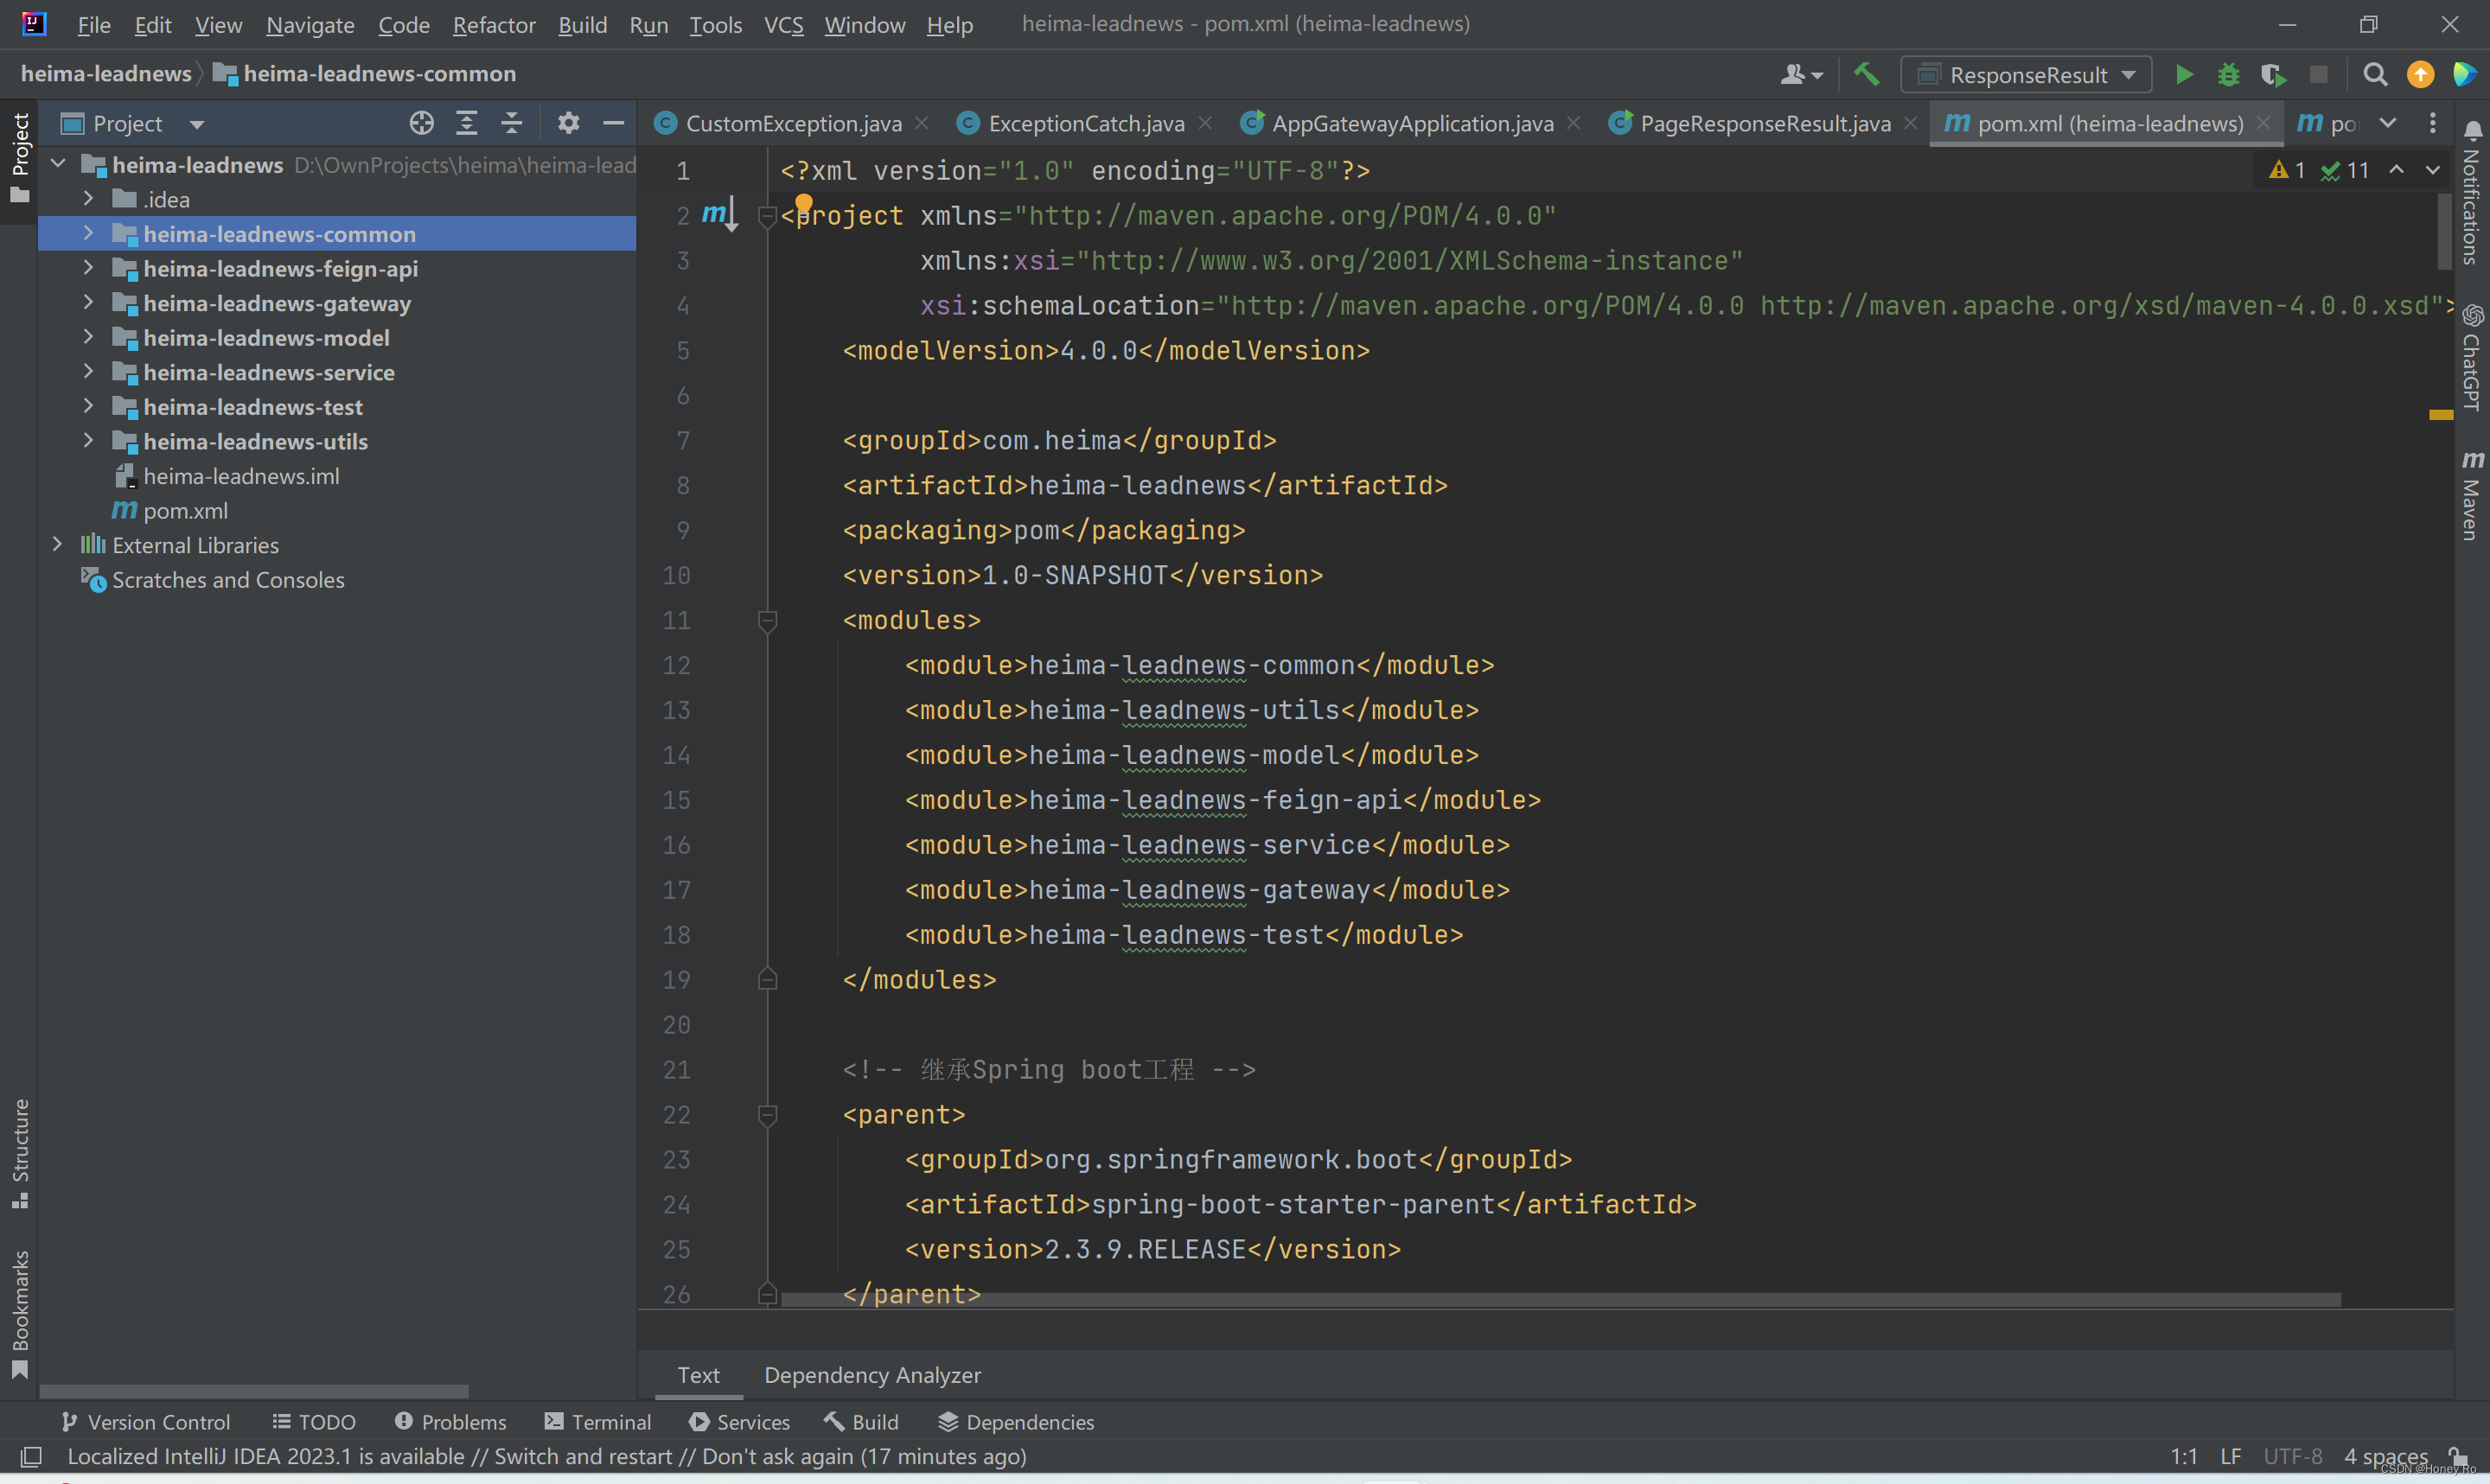Open the Refactor menu
2490x1484 pixels.
point(493,25)
